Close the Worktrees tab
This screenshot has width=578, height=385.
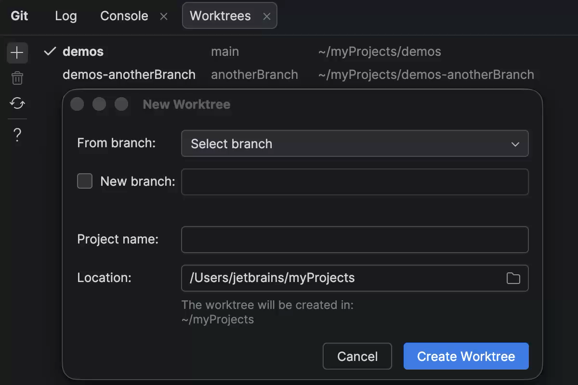267,16
